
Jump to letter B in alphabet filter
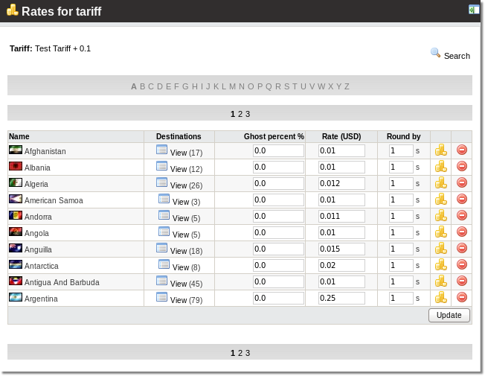[142, 86]
